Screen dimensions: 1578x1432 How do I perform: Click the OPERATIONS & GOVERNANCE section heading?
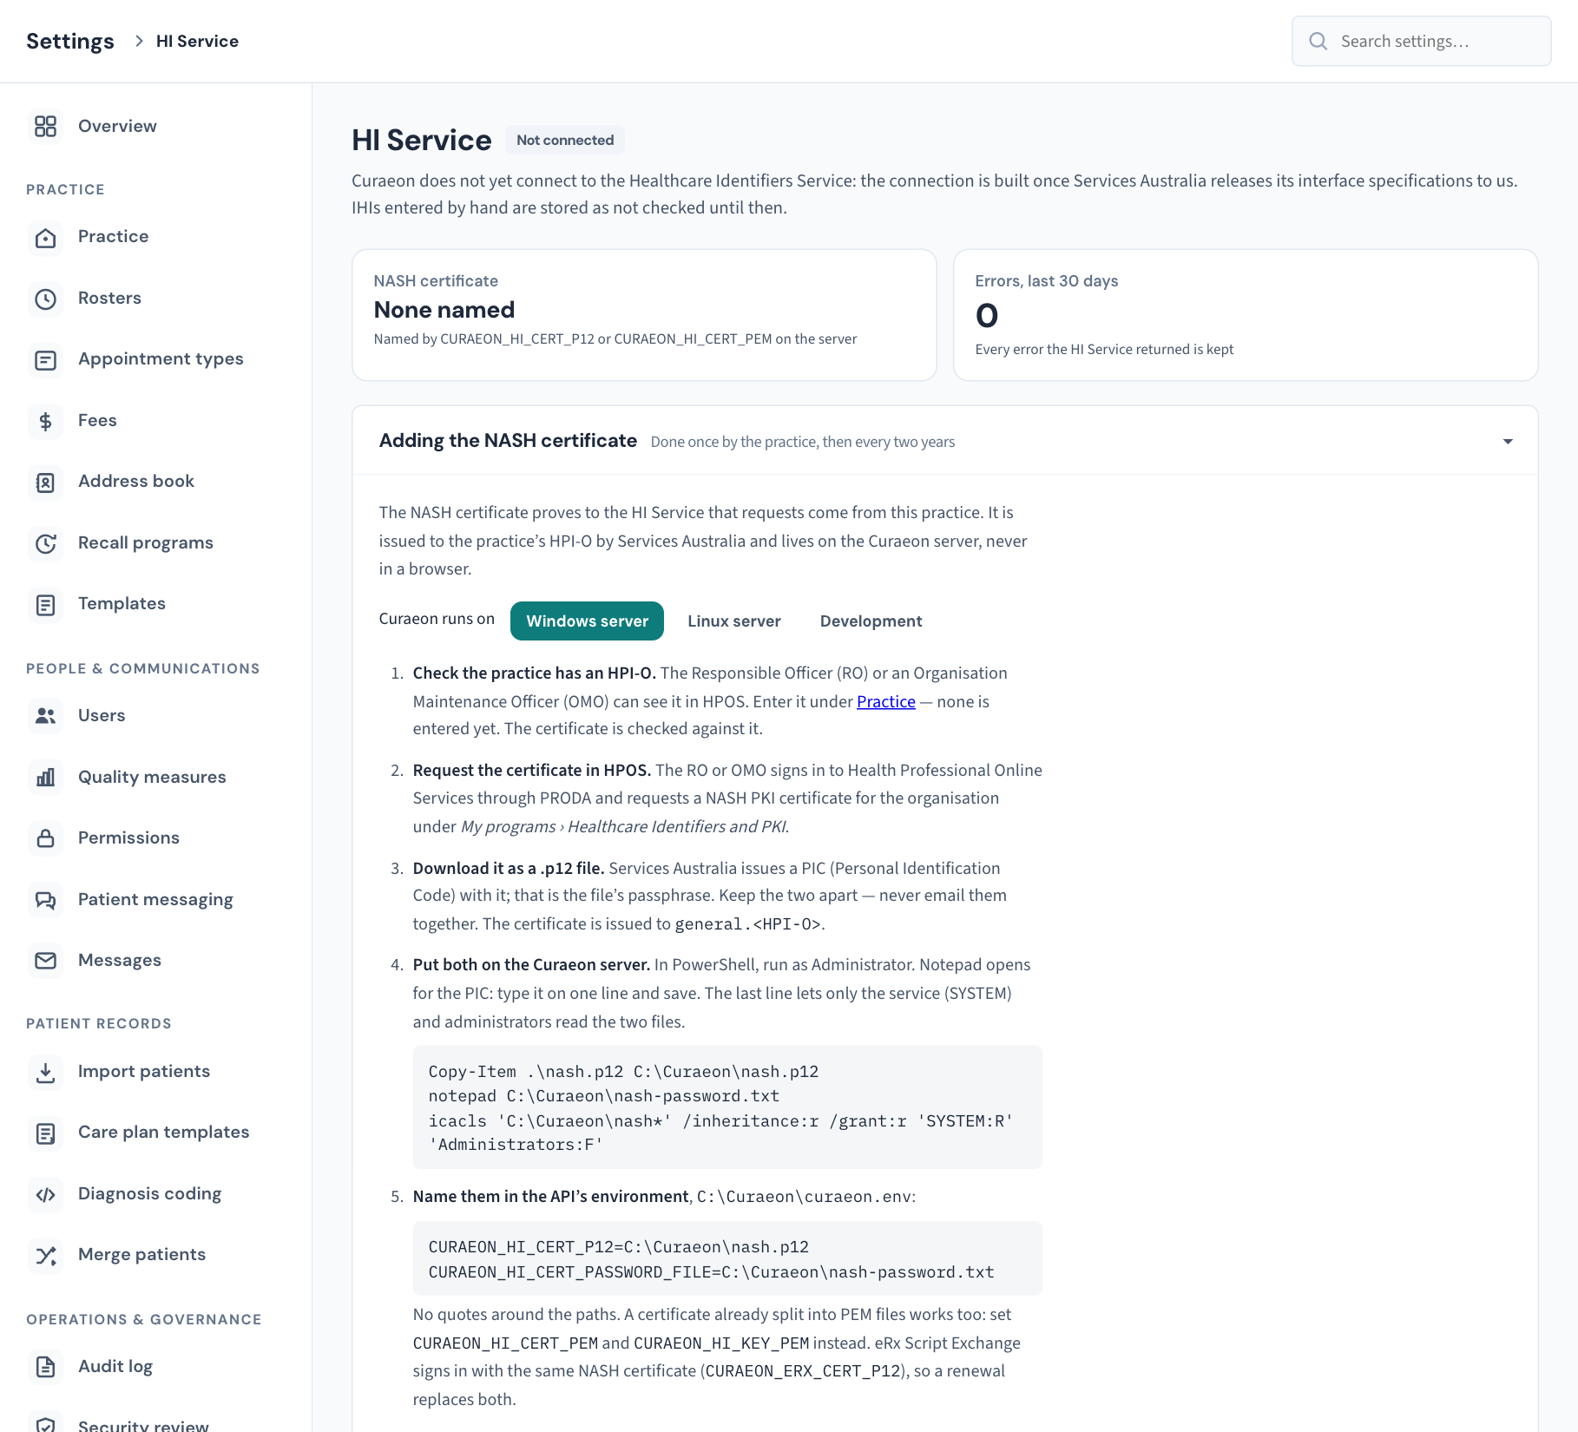click(x=144, y=1319)
